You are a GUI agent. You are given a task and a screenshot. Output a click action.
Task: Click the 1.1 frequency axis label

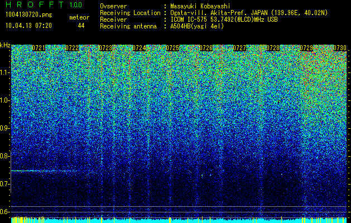click(x=4, y=72)
